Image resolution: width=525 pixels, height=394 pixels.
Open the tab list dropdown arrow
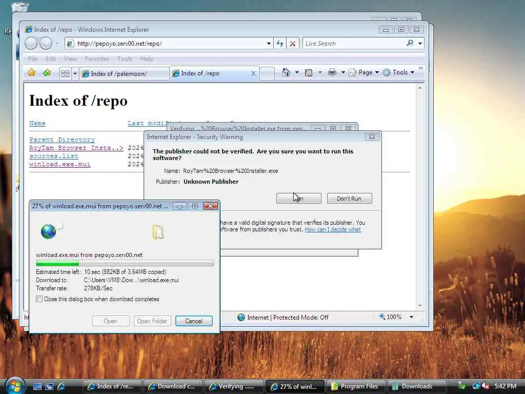tap(75, 73)
